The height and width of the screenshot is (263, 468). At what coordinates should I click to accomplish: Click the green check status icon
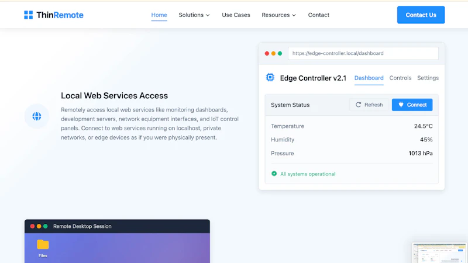point(274,174)
